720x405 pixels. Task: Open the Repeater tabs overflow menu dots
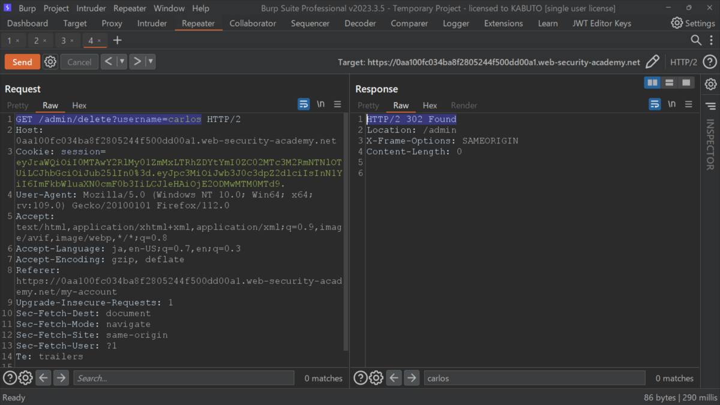click(x=710, y=40)
